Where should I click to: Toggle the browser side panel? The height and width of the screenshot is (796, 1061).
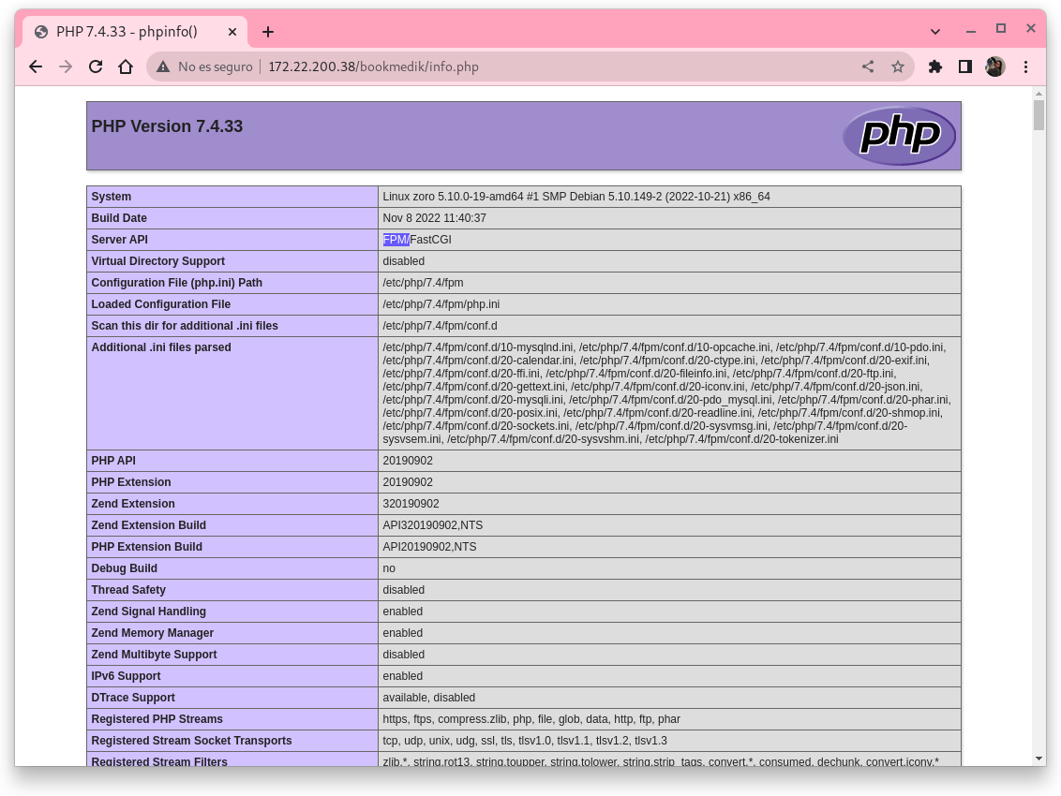click(x=964, y=66)
